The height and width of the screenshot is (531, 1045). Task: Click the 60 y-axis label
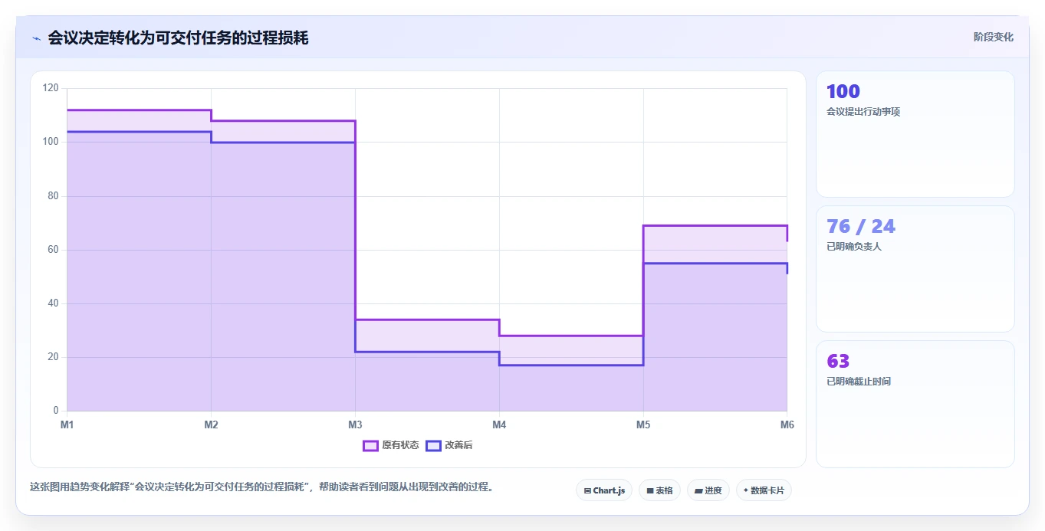point(53,250)
